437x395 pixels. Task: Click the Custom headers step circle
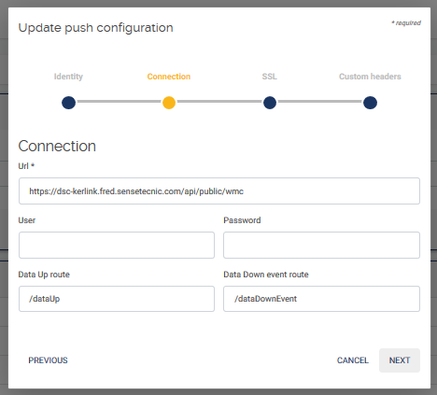click(x=370, y=103)
